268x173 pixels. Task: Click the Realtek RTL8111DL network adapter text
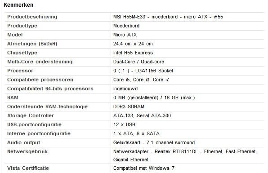[x=176, y=151]
